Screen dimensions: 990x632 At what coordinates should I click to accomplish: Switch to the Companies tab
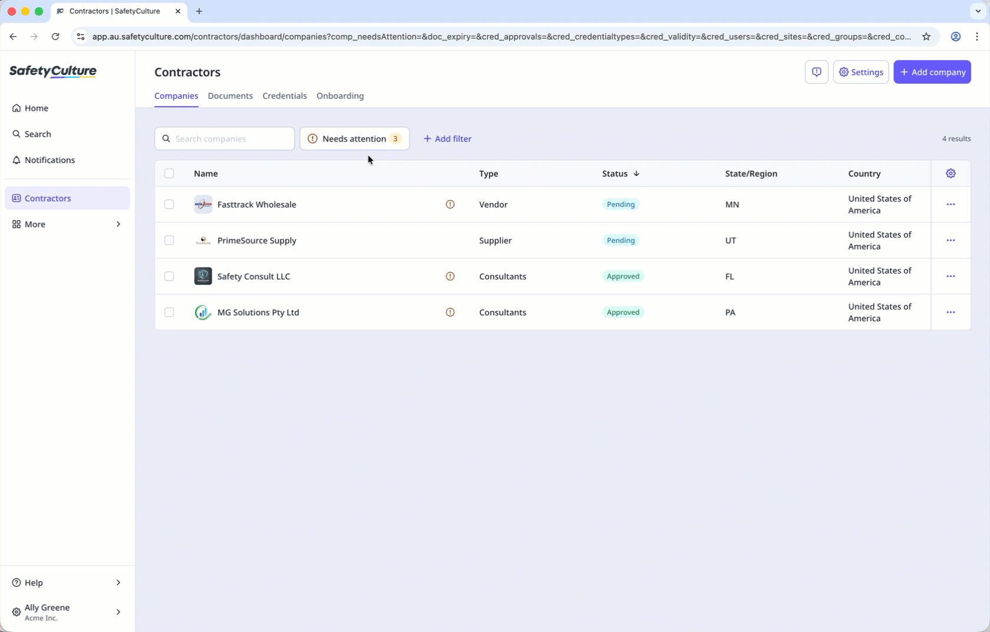[176, 96]
